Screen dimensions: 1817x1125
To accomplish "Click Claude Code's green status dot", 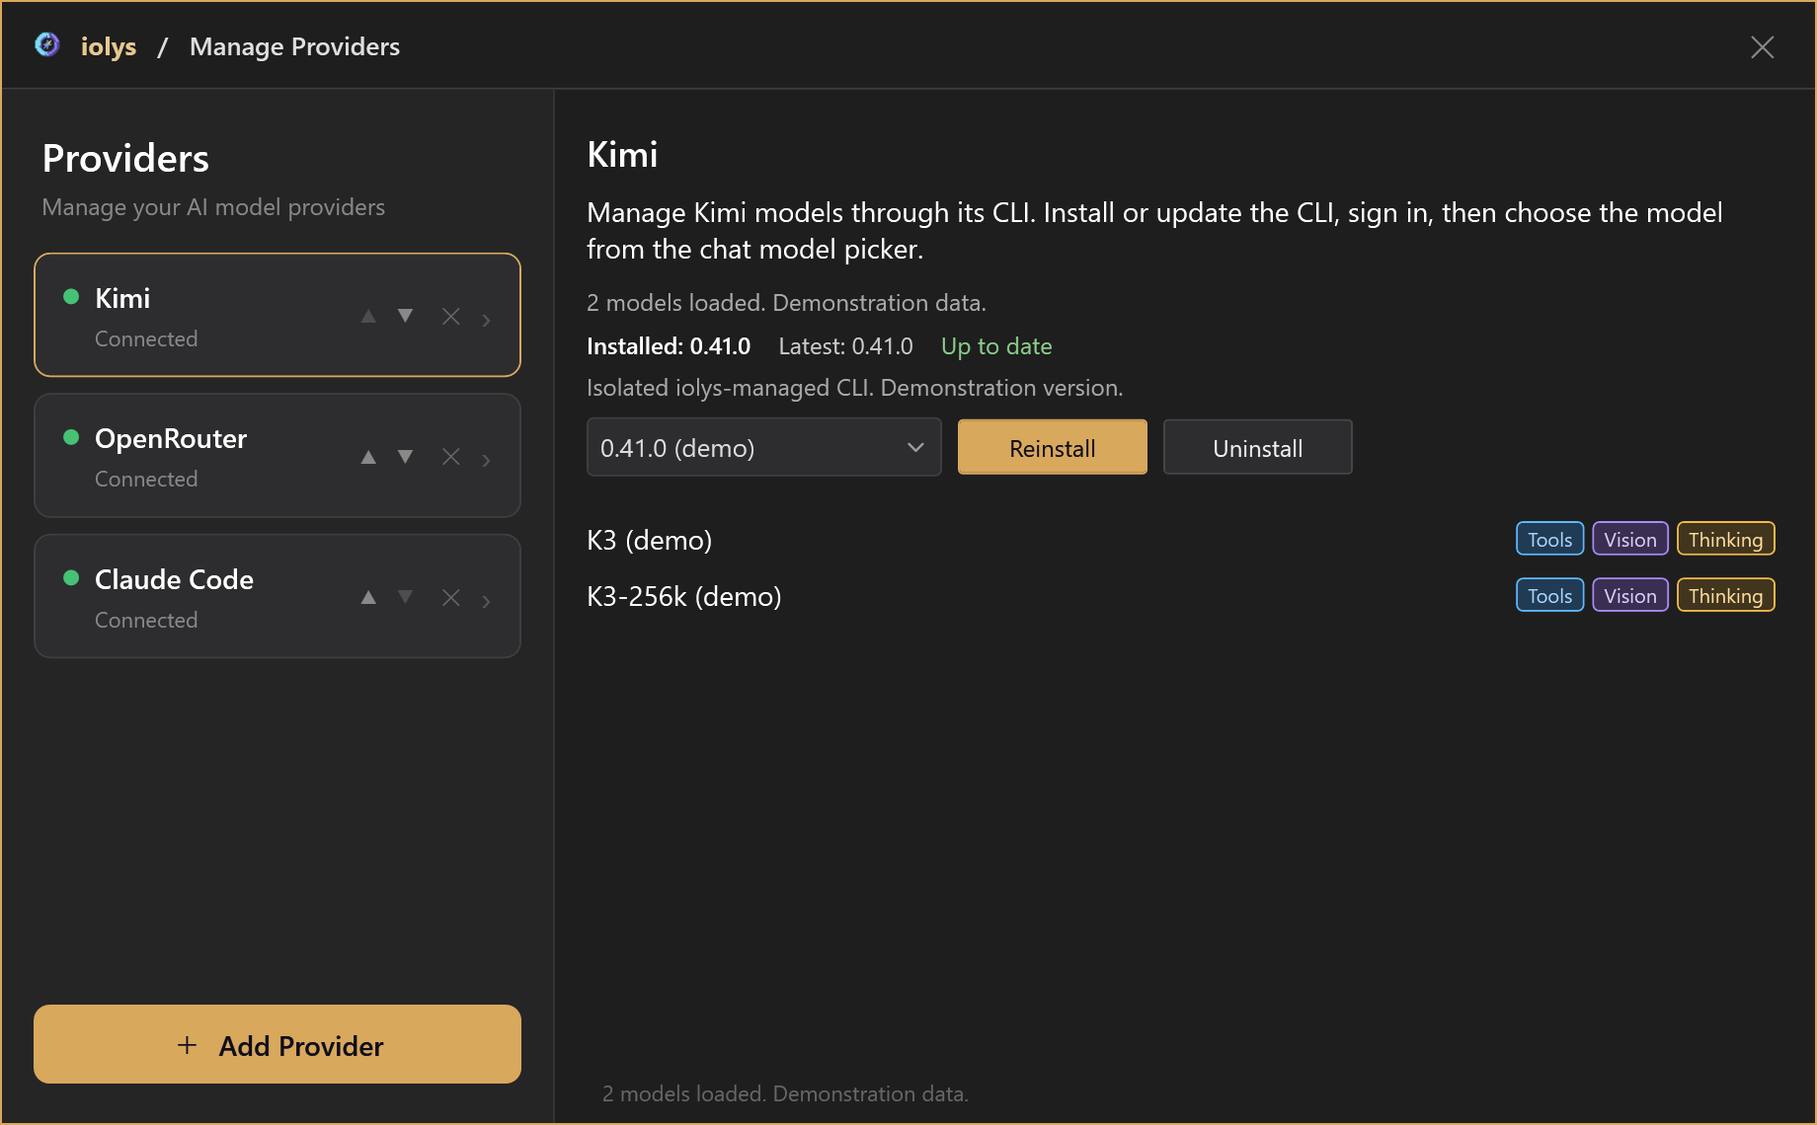I will [71, 578].
